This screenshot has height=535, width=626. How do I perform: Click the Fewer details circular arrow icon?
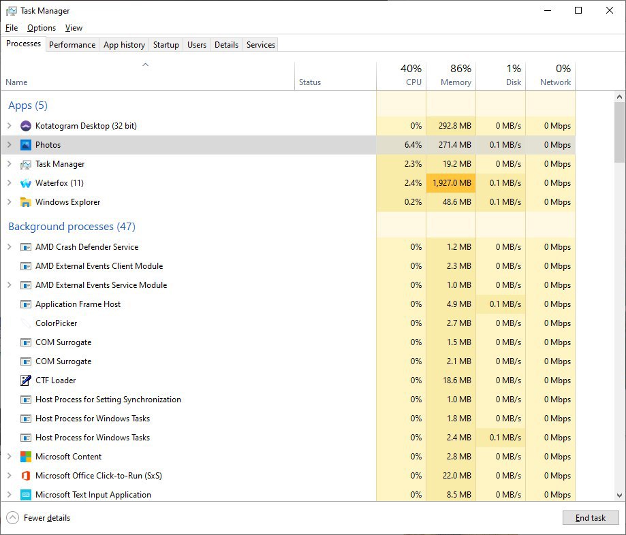(13, 518)
